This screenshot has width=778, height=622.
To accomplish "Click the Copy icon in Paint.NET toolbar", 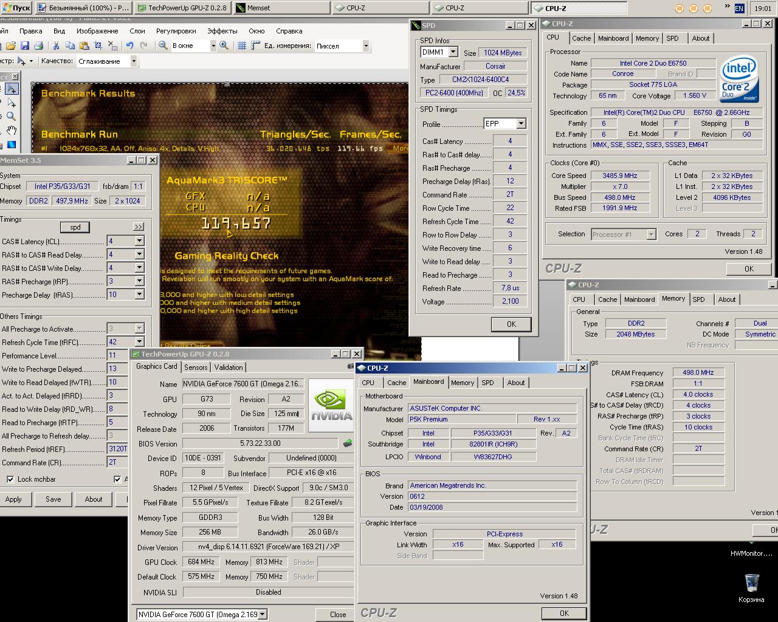I will point(70,46).
